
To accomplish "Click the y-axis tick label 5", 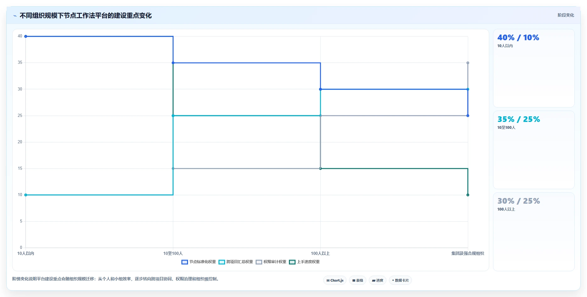I will (21, 221).
